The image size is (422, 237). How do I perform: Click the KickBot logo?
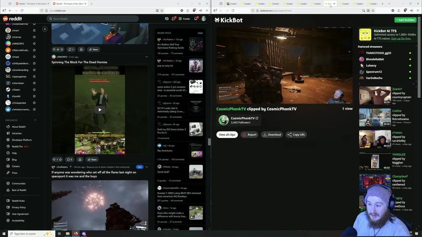(228, 20)
